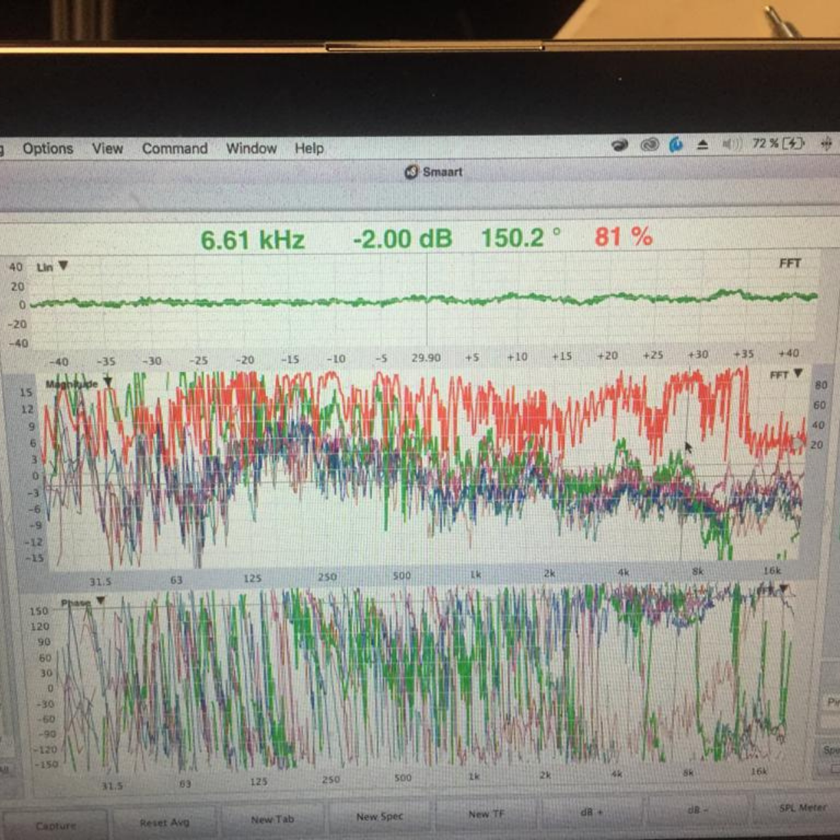The height and width of the screenshot is (840, 840).
Task: Click the dark swirl icon in menu bar
Action: pos(619,145)
